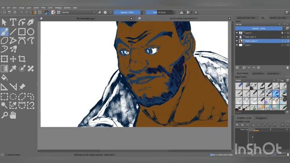Viewport: 290px width, 163px height.
Task: Select the Bezier Curve tool
Action: [22, 41]
